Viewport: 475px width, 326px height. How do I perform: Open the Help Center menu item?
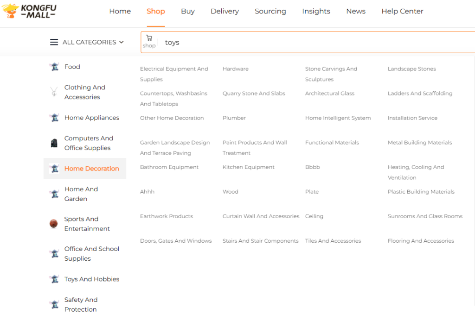pos(402,11)
